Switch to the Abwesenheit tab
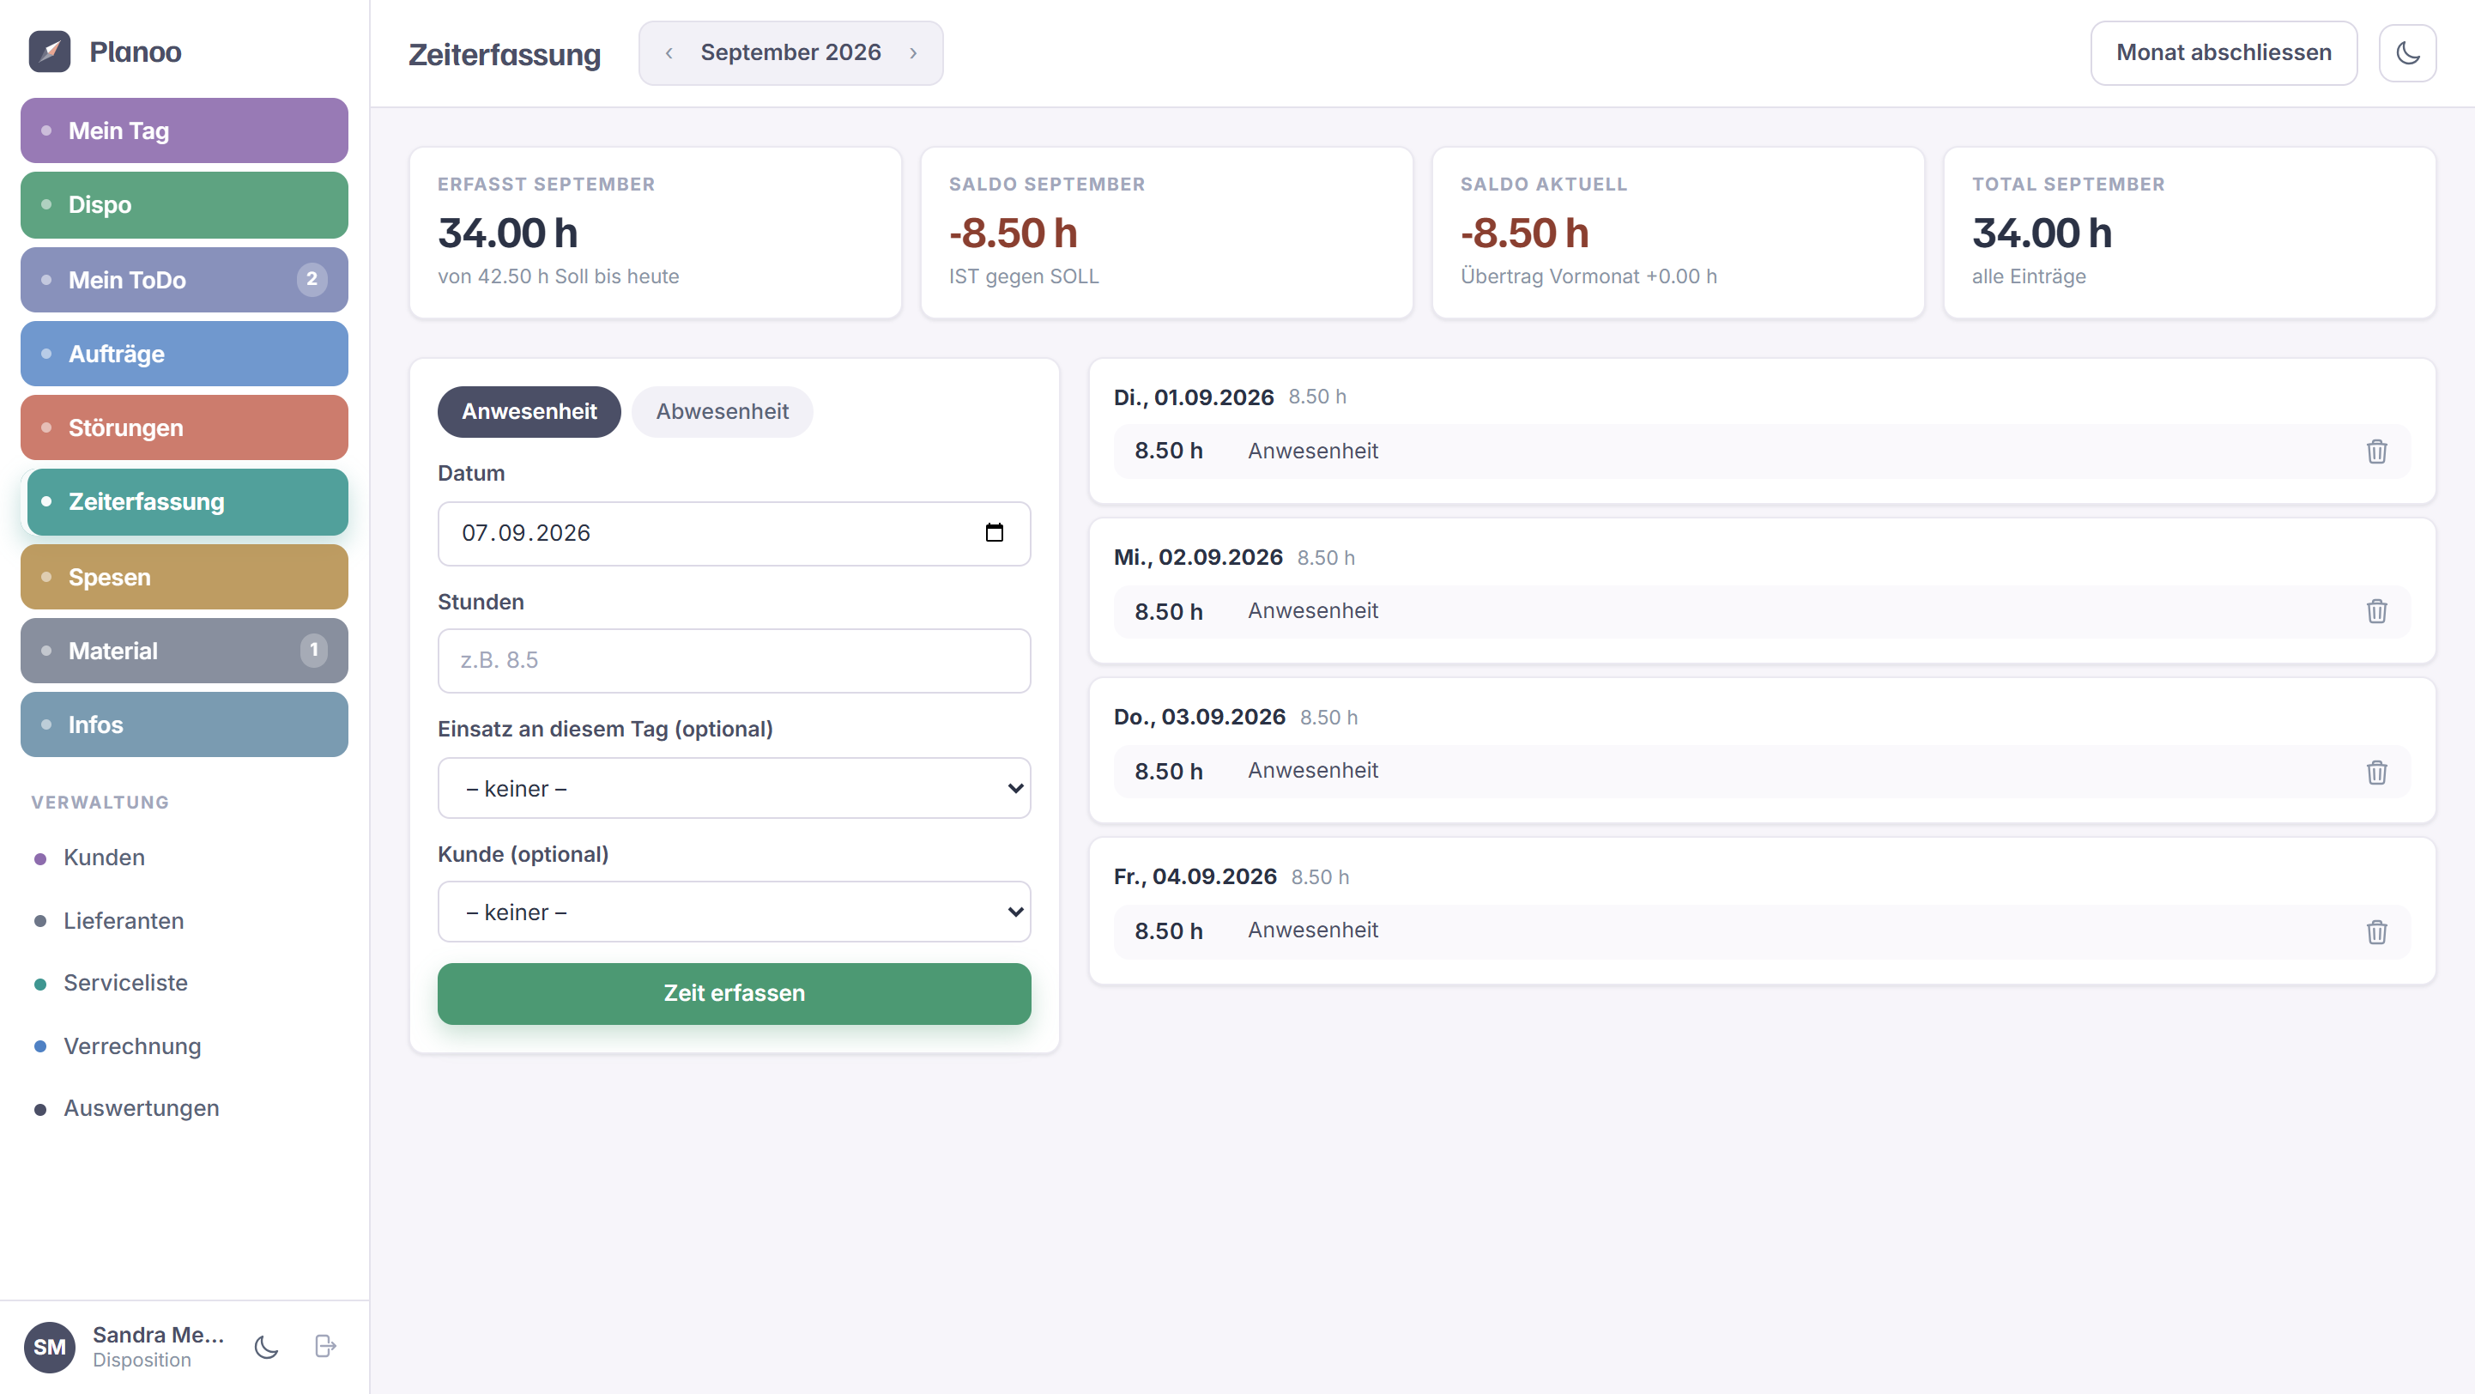Screen dimensions: 2475x1394 coord(723,412)
